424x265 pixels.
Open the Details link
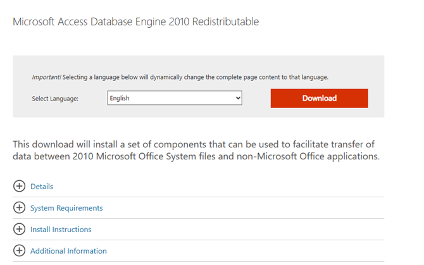tap(42, 187)
